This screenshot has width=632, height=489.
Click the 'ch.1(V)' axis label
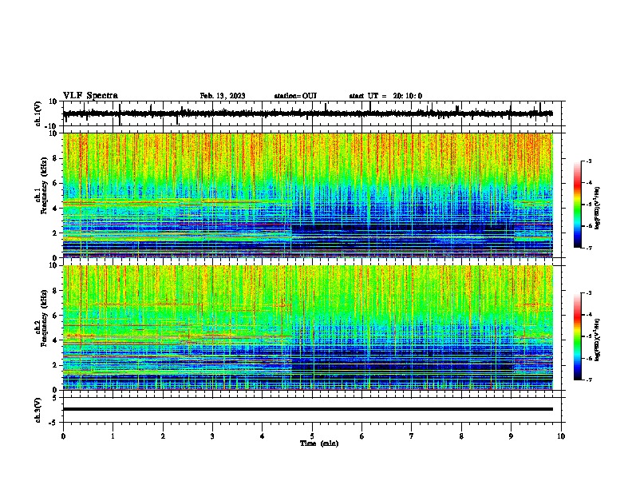coord(38,113)
